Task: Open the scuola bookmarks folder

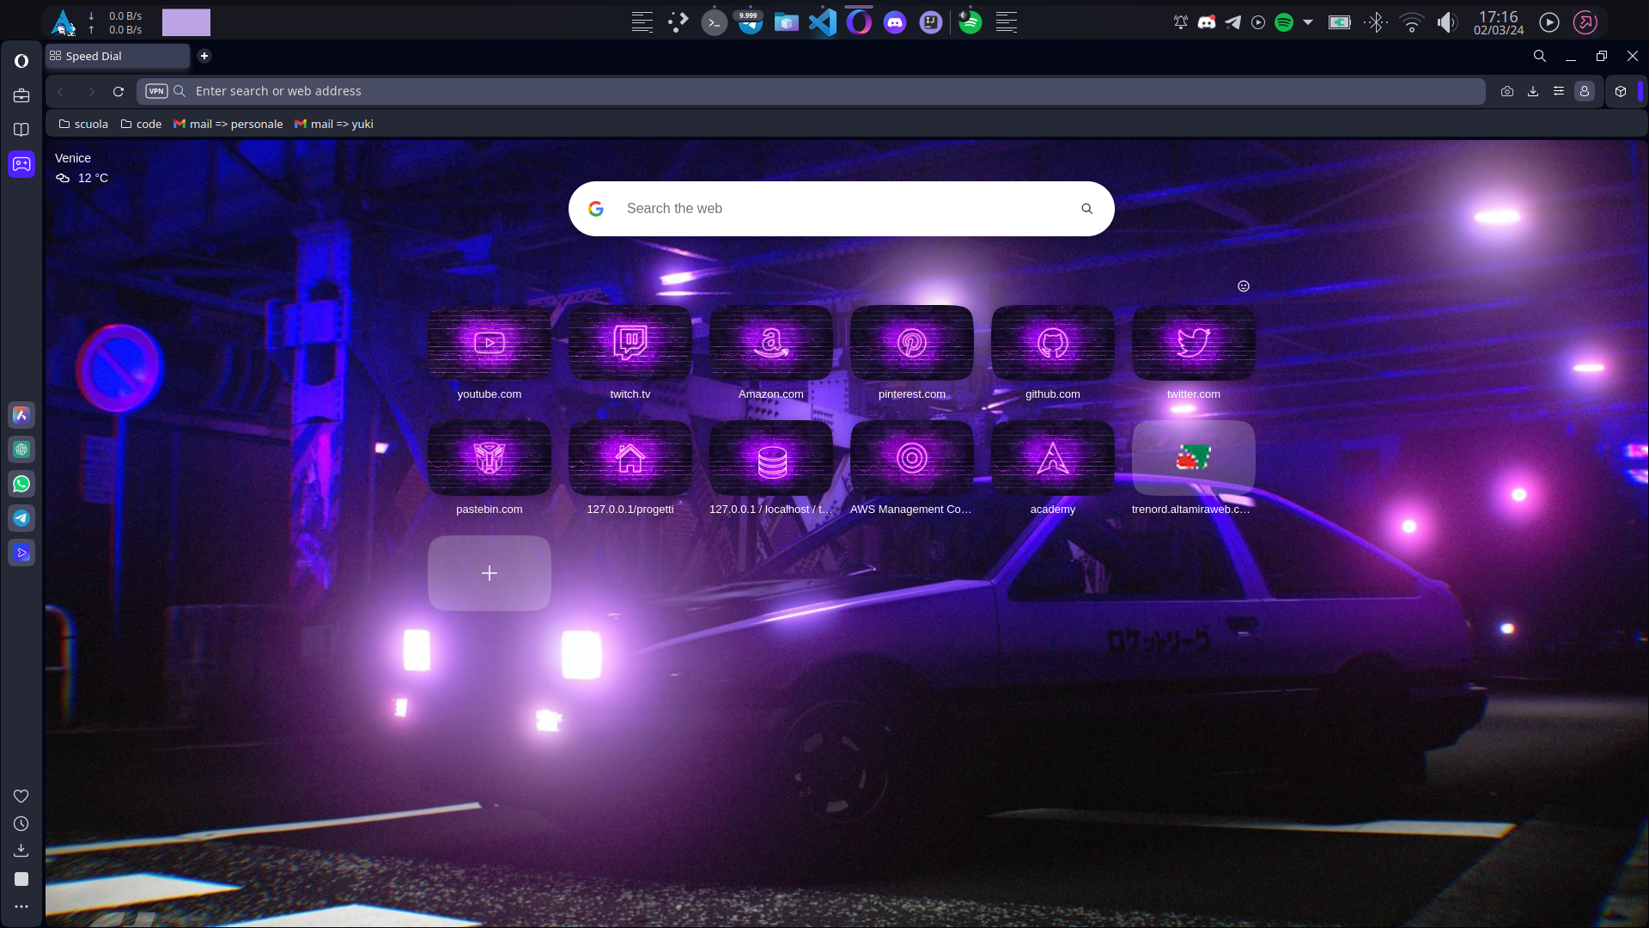Action: coord(83,124)
